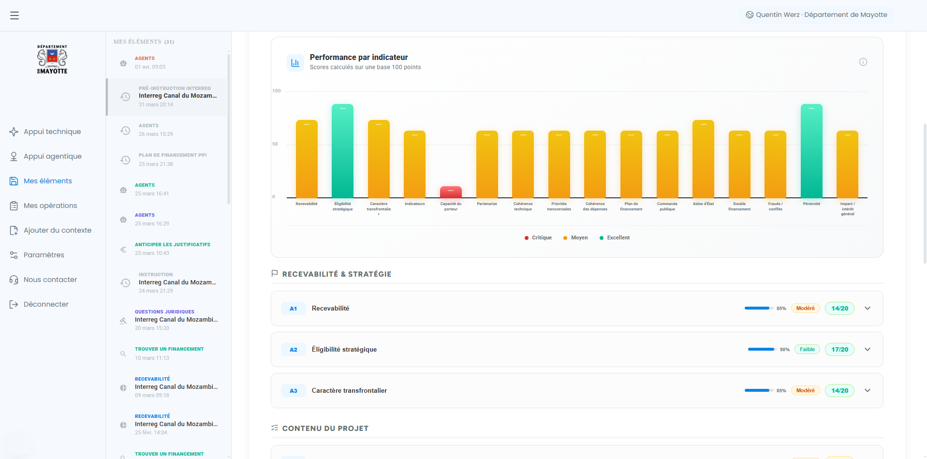This screenshot has height=459, width=927.
Task: Click the gavel icon for Questions juridiques
Action: coord(123,320)
